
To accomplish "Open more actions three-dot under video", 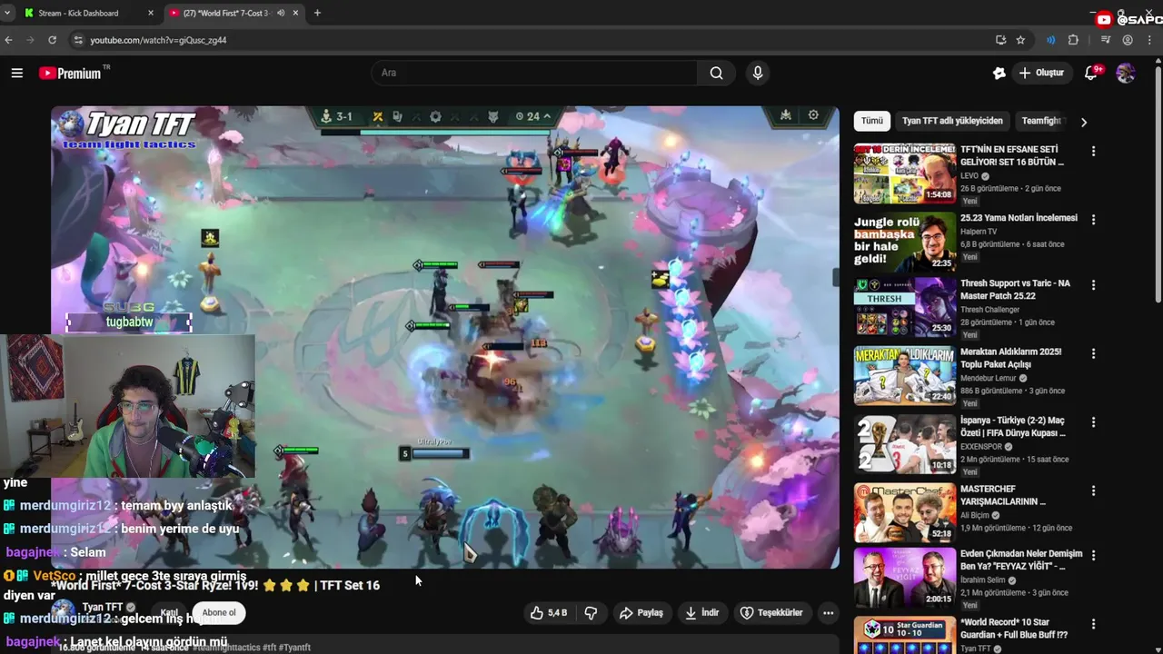I will [828, 613].
